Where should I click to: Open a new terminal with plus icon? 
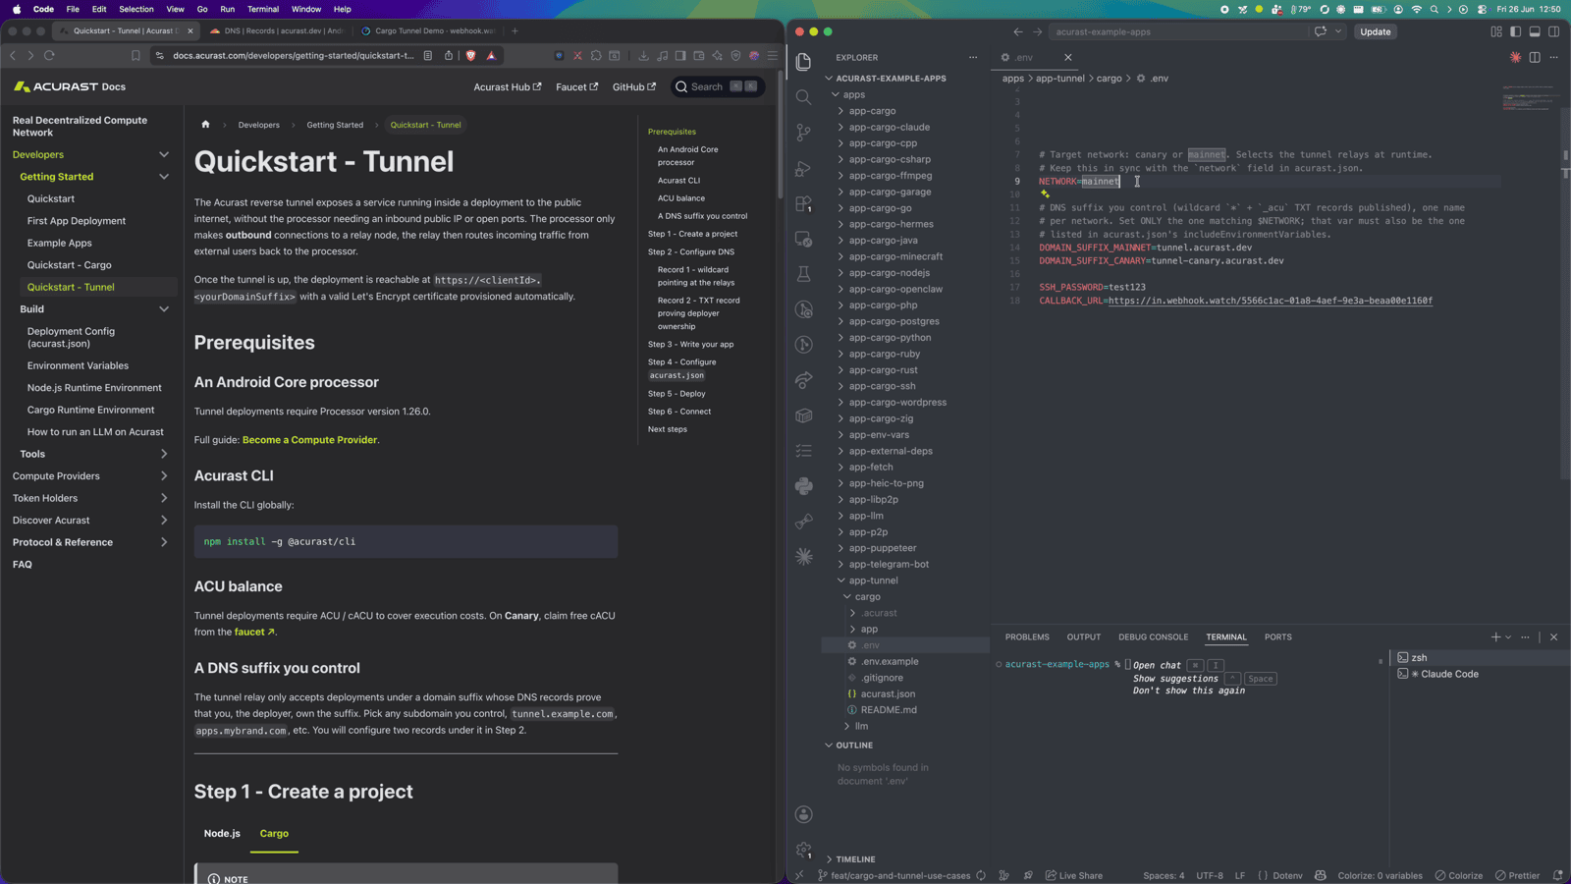coord(1495,637)
